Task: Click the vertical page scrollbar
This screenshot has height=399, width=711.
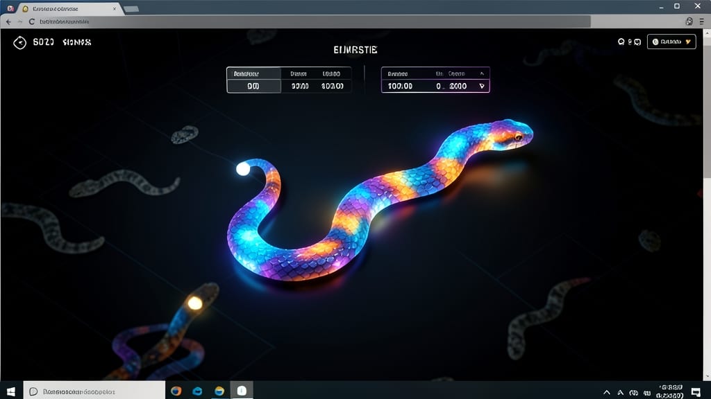Action: click(707, 204)
